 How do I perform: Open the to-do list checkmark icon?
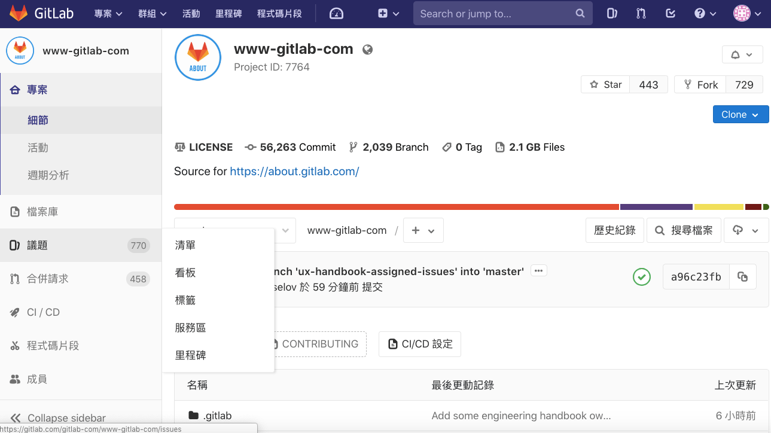click(670, 13)
